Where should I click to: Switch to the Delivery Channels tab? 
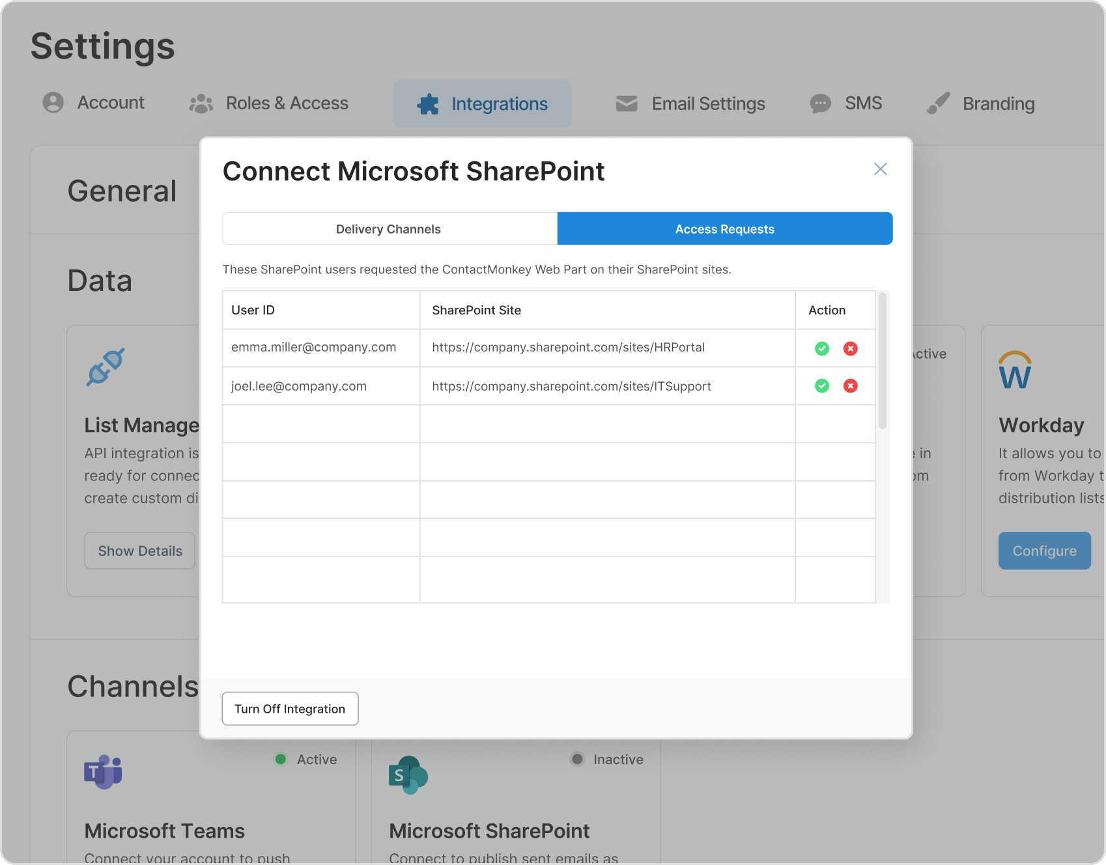[x=389, y=229]
